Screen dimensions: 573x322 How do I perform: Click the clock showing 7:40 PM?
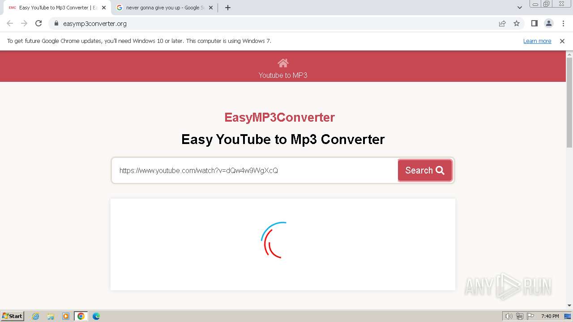tap(550, 316)
